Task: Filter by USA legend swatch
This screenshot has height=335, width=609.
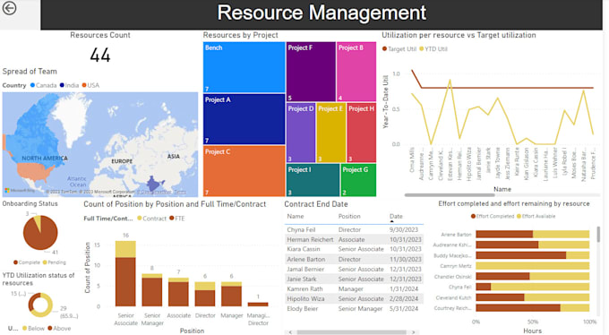Action: coord(84,85)
